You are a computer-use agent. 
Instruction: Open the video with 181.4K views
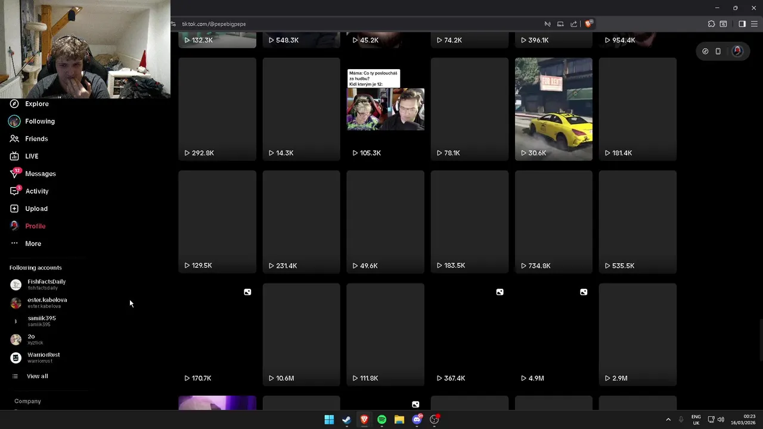coord(638,109)
